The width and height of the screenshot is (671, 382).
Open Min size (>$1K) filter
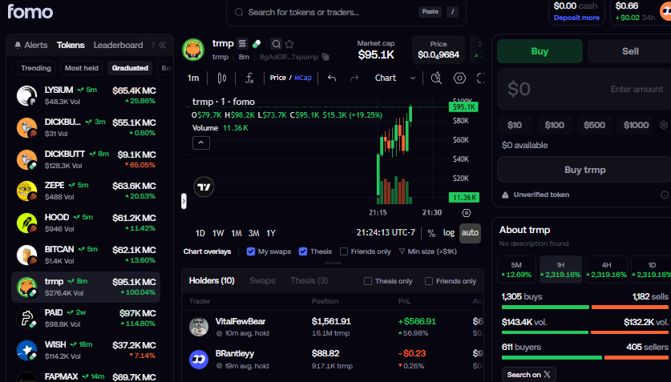[428, 251]
